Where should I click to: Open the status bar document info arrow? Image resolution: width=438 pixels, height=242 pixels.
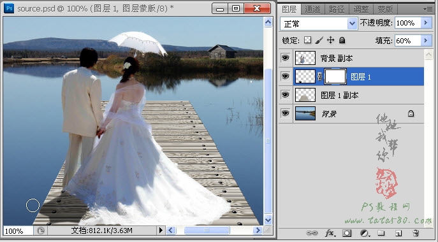click(161, 231)
